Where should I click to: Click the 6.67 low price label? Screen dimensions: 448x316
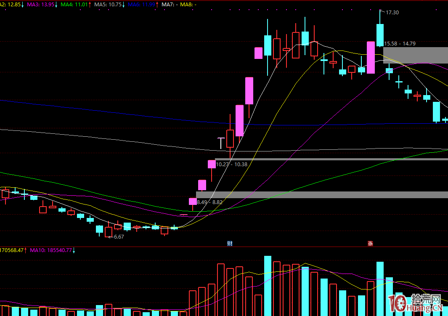tap(119, 237)
